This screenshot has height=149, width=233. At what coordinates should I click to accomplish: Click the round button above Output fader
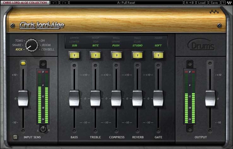210,63
